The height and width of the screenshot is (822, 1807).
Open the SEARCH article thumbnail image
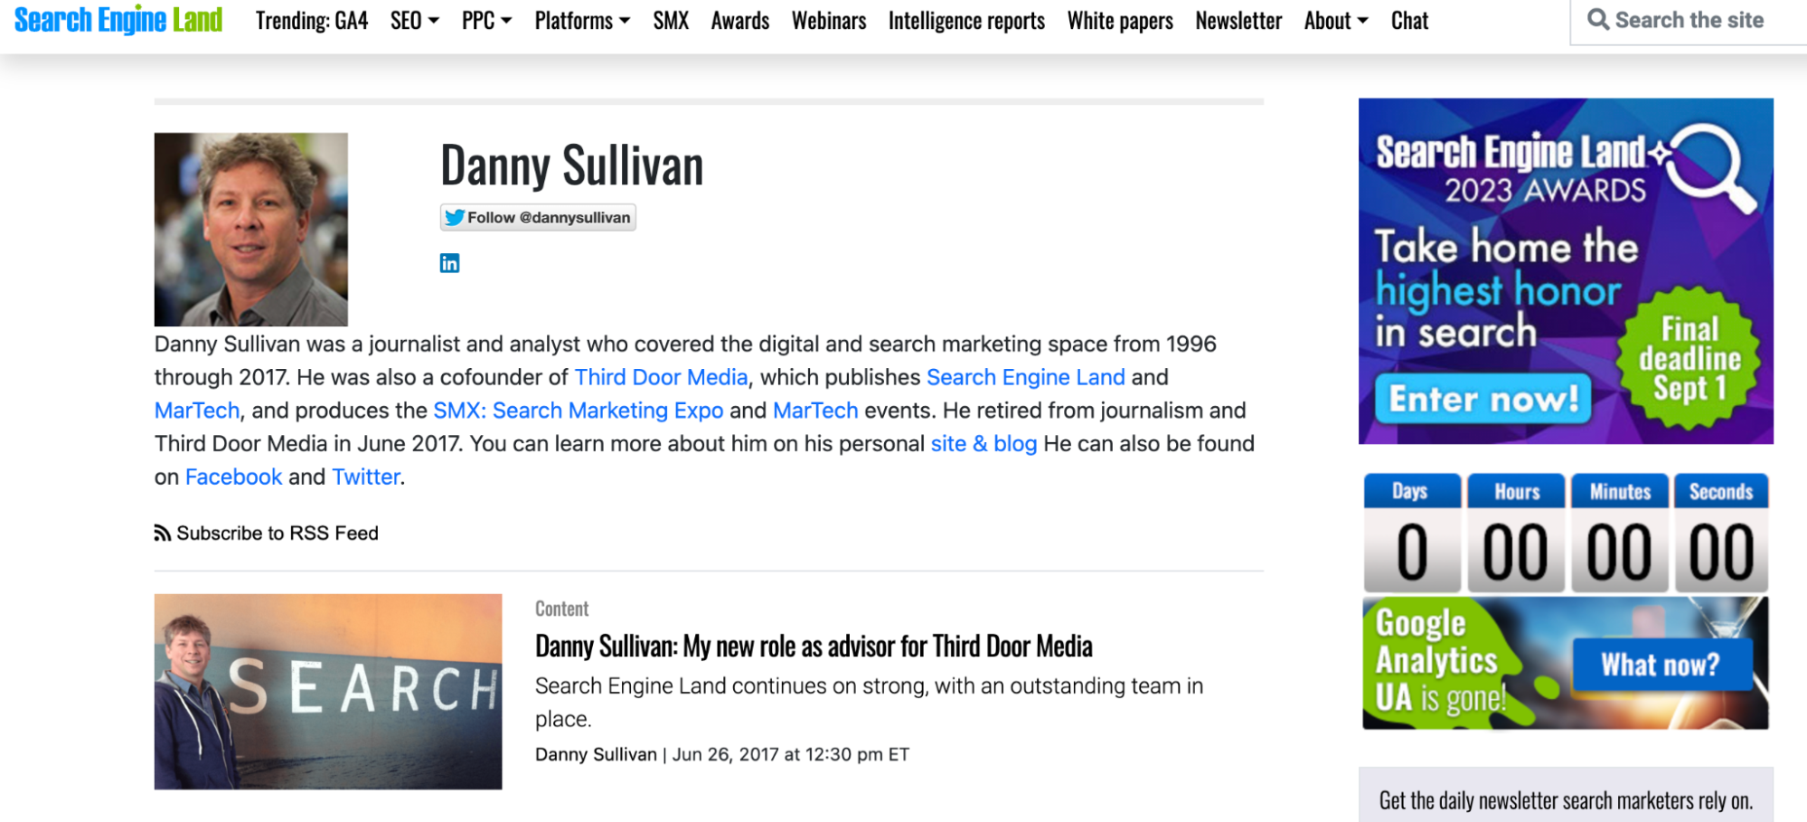(x=328, y=692)
